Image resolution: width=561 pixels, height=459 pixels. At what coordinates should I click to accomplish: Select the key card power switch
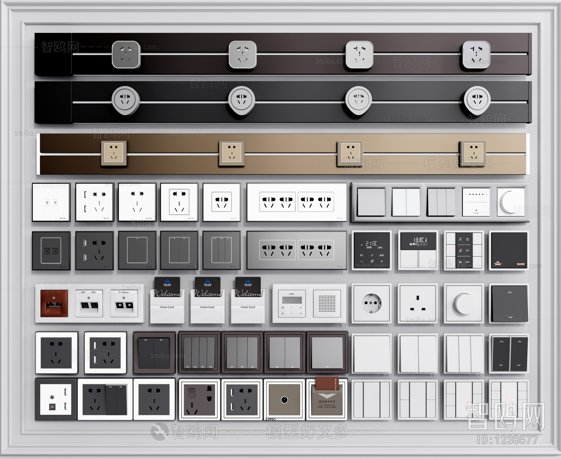(x=327, y=399)
